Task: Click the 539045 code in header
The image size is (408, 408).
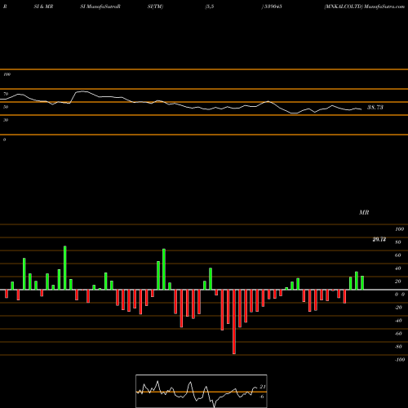Action: [273, 7]
